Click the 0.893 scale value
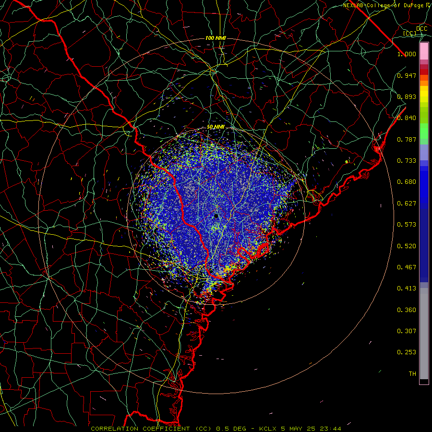Screen dimensions: 432x432 click(407, 96)
